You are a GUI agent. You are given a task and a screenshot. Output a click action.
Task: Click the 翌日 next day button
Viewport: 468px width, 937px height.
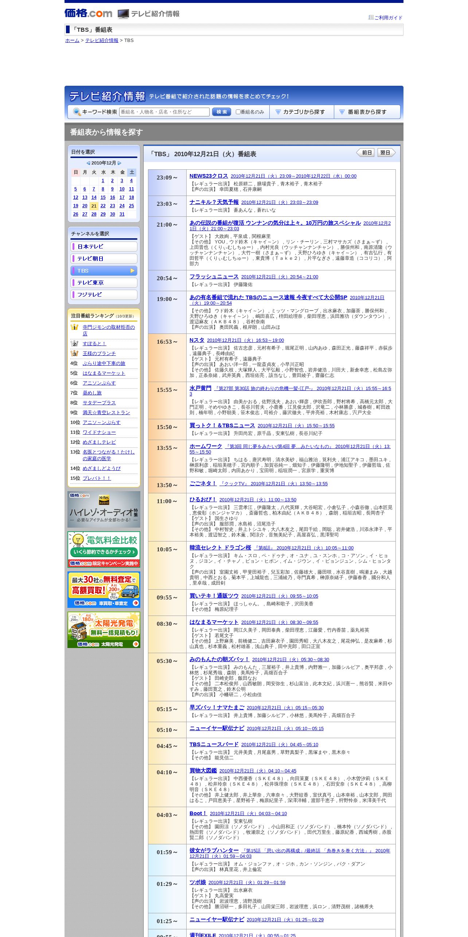[x=386, y=153]
